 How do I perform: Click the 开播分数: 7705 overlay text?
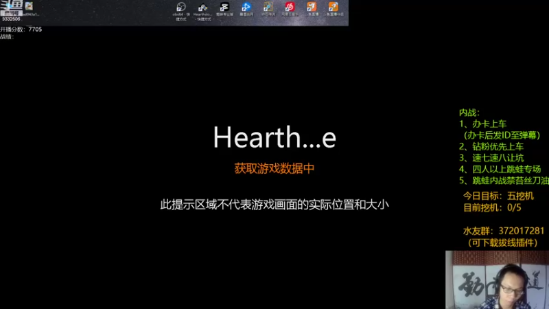pos(21,30)
